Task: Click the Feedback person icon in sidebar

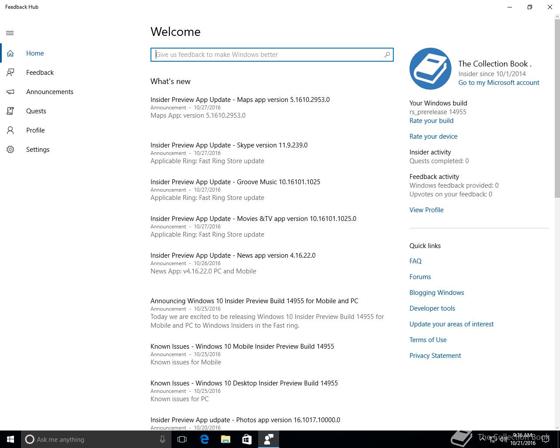Action: (10, 73)
